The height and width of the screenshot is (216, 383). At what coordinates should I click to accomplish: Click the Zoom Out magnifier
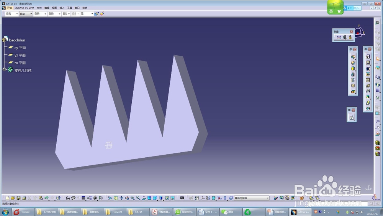coord(138,198)
